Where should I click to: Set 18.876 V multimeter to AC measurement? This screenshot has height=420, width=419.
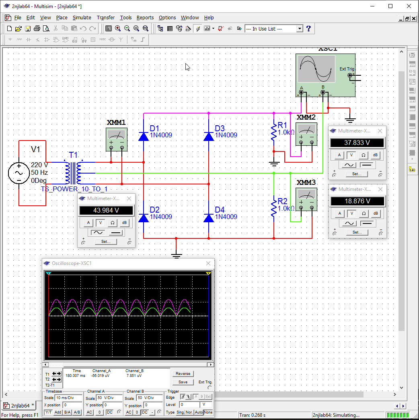(349, 223)
